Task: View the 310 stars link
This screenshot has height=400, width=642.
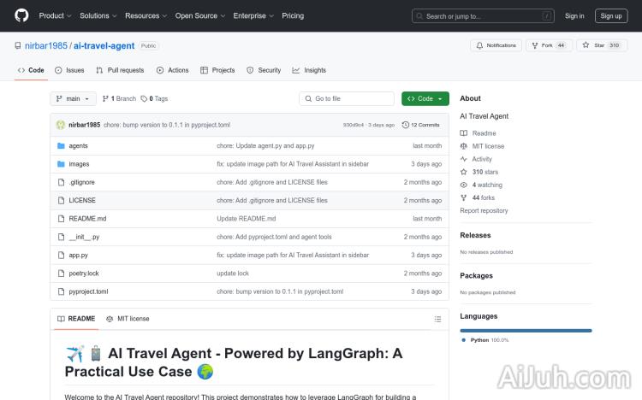Action: (x=479, y=172)
